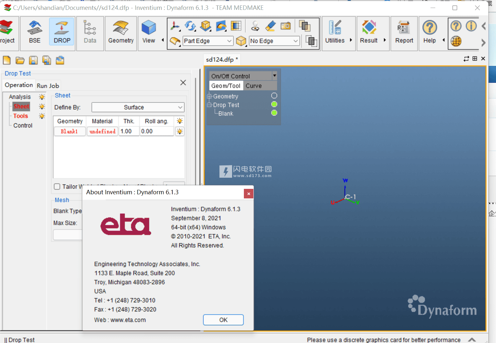Click the light bulb lighting icon
The height and width of the screenshot is (343, 496).
pos(255,26)
